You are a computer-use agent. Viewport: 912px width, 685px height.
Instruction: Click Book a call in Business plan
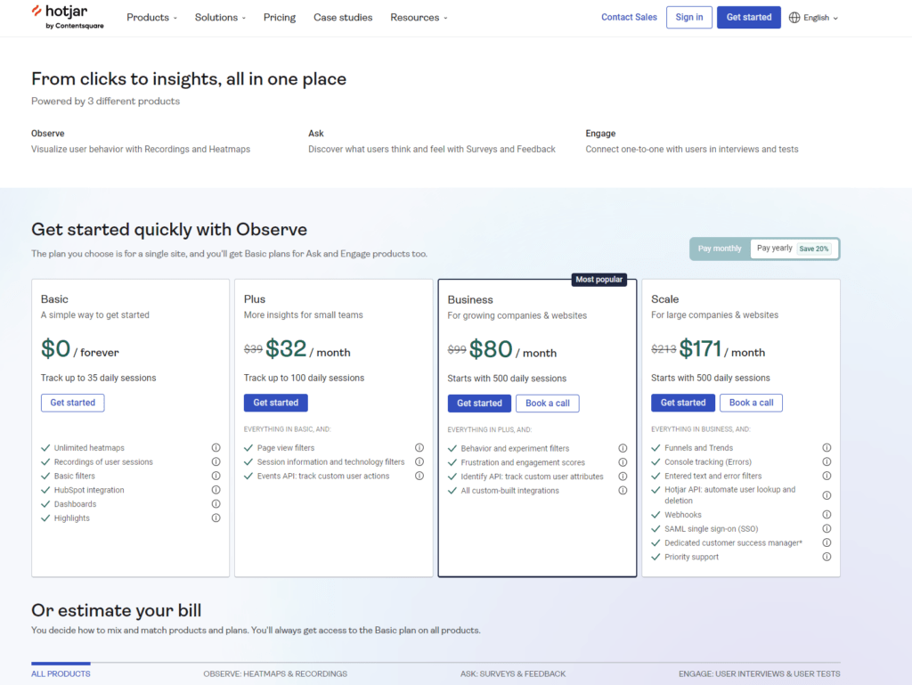click(x=547, y=404)
